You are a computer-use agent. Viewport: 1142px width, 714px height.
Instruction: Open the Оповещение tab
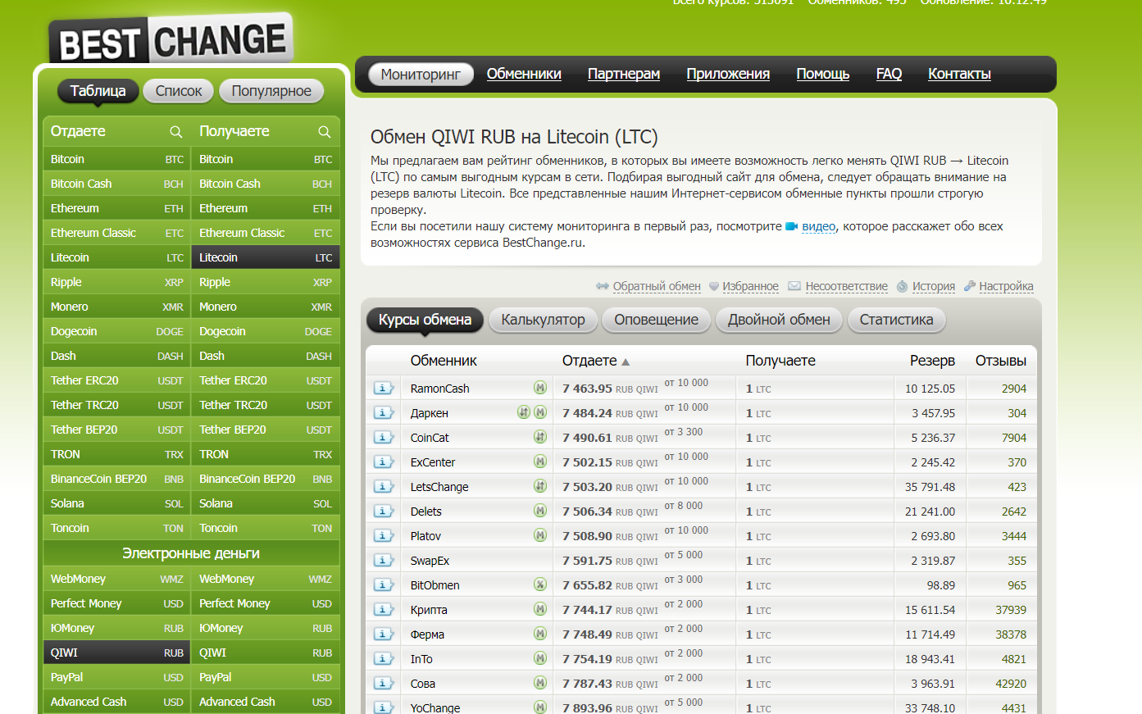coord(657,320)
